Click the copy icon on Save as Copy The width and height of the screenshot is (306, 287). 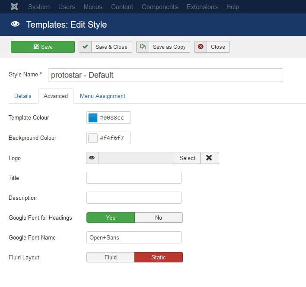(143, 47)
